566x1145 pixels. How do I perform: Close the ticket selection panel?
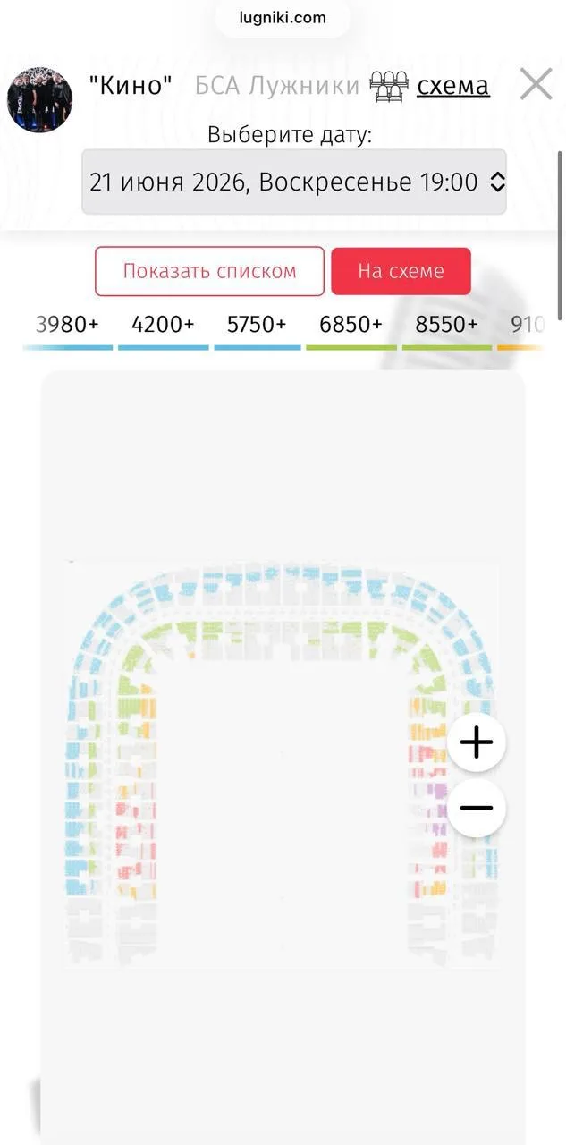point(536,85)
